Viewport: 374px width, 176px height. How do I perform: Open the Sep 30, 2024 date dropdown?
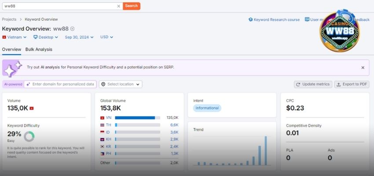[79, 37]
